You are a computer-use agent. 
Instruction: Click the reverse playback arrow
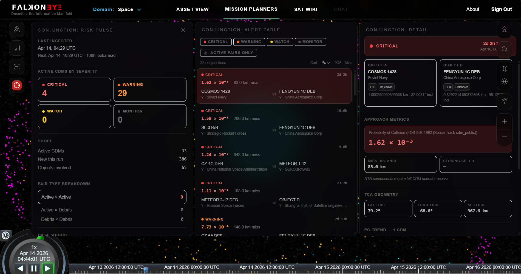coord(20,268)
